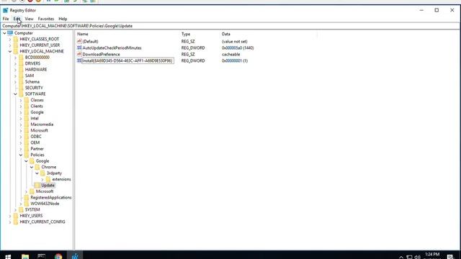The width and height of the screenshot is (461, 259).
Task: Expand HKEY_CLASSES_ROOT hive
Action: 10,39
